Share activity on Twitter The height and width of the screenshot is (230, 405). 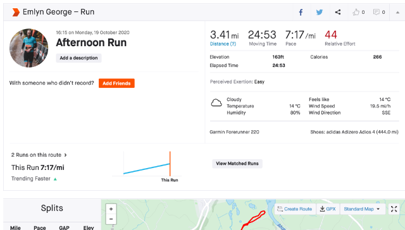tap(320, 12)
